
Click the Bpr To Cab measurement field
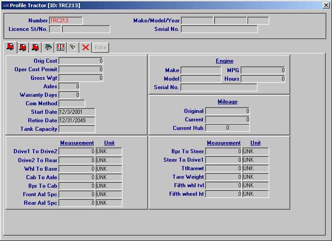point(77,186)
